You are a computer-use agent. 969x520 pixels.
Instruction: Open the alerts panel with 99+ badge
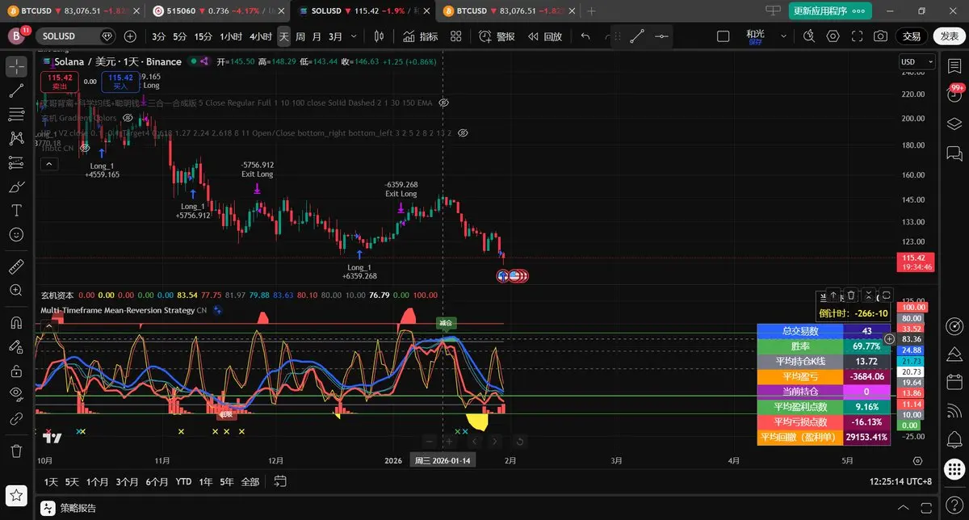click(x=954, y=94)
